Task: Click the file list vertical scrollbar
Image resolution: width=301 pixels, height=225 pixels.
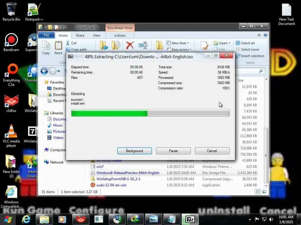Action: [x=266, y=155]
